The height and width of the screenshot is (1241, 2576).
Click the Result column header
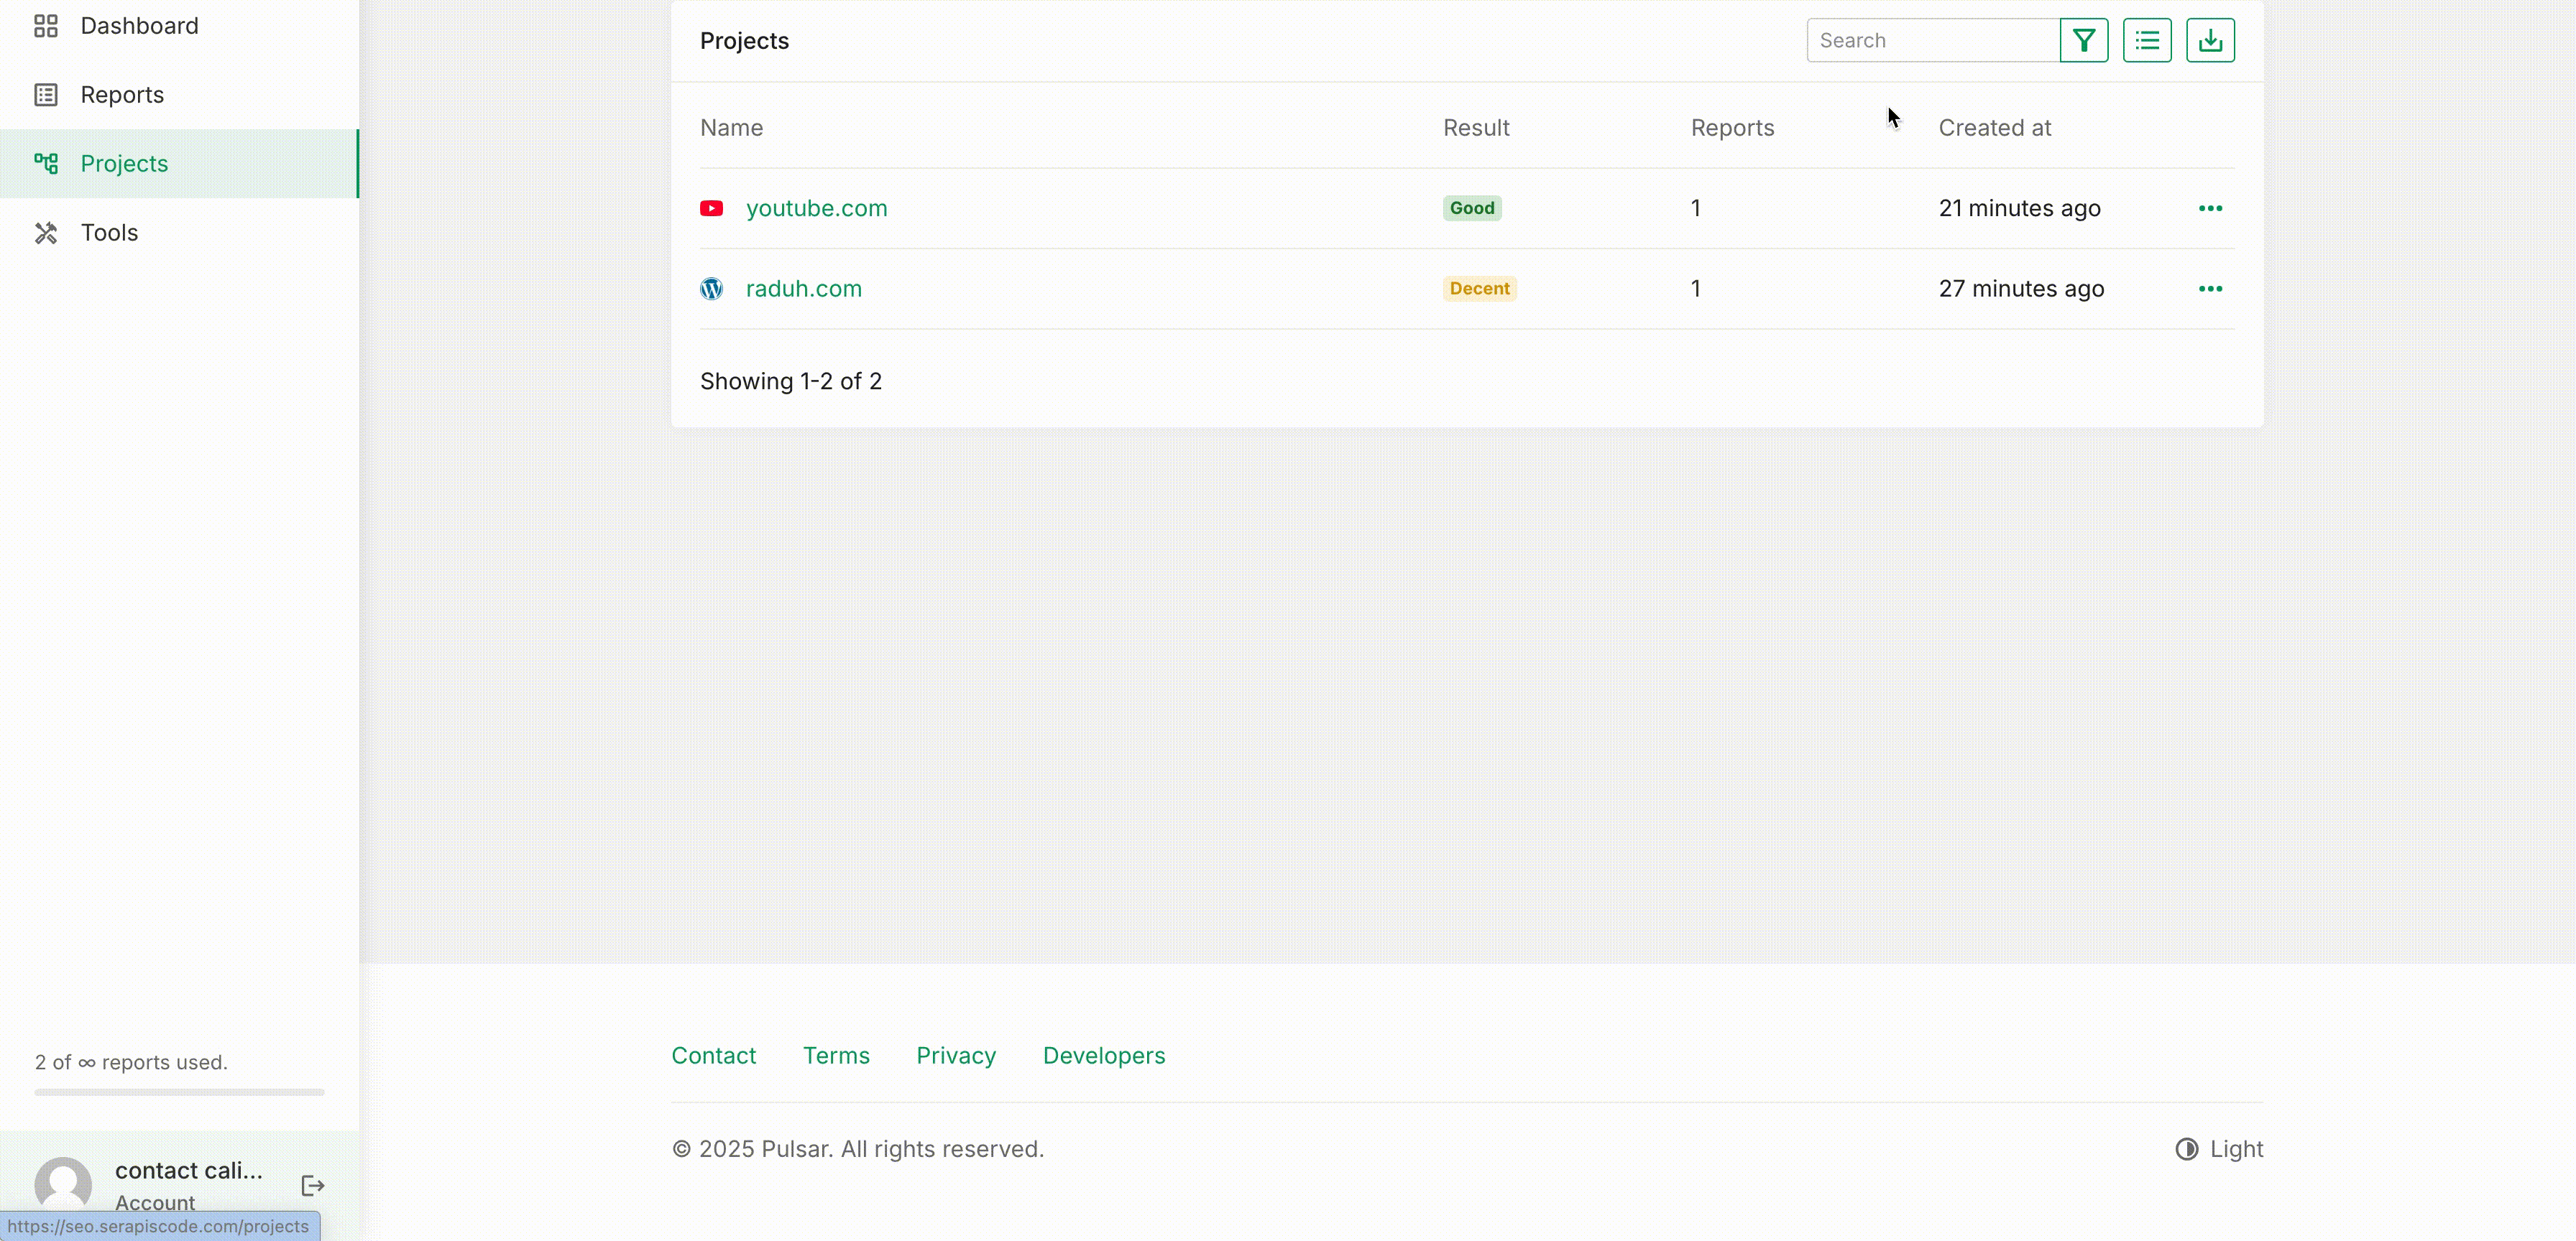(x=1476, y=128)
